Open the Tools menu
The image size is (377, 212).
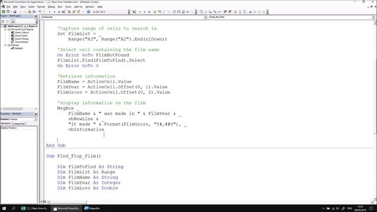(x=68, y=6)
